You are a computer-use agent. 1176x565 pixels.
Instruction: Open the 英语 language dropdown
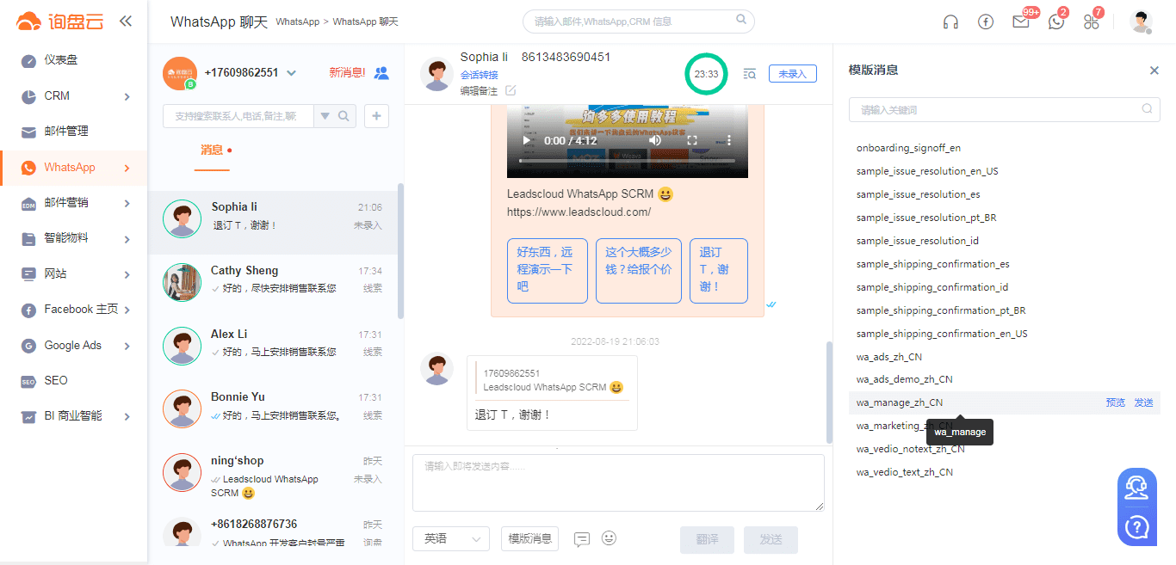pyautogui.click(x=451, y=539)
